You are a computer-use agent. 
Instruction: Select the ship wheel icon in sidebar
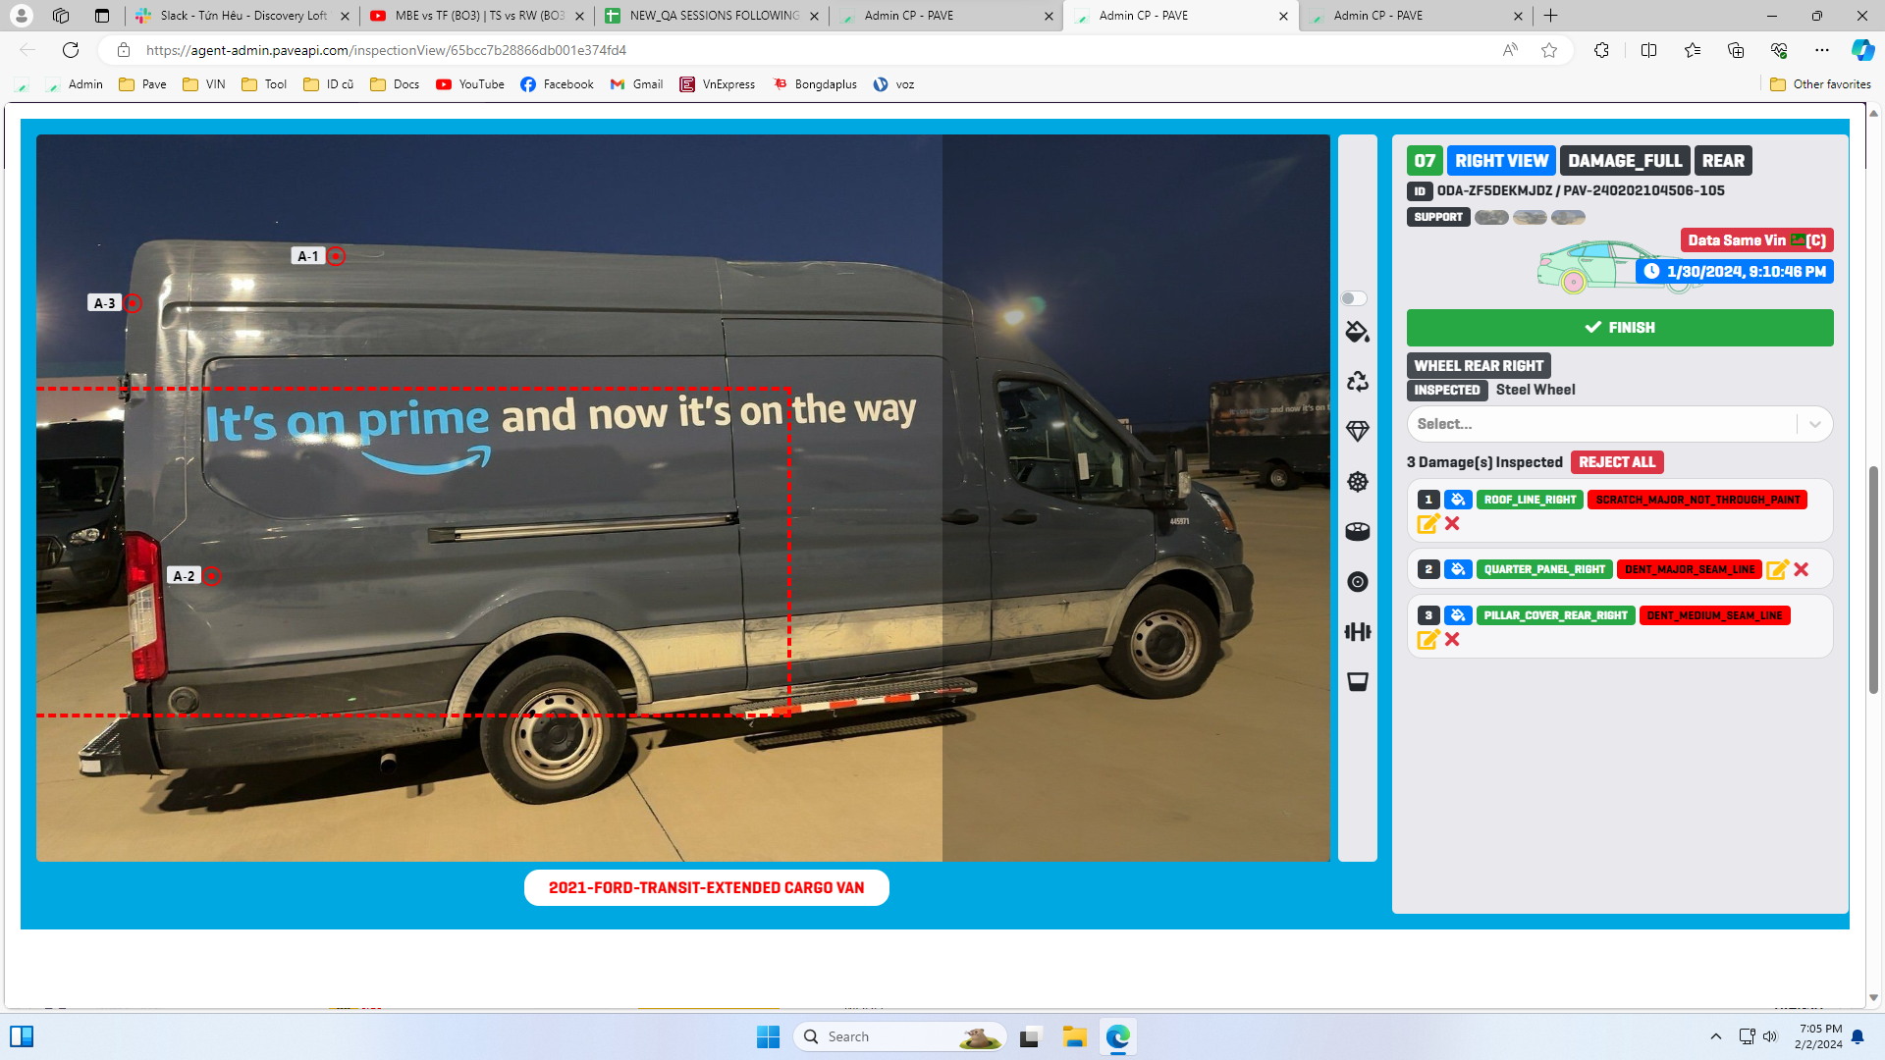pyautogui.click(x=1357, y=482)
